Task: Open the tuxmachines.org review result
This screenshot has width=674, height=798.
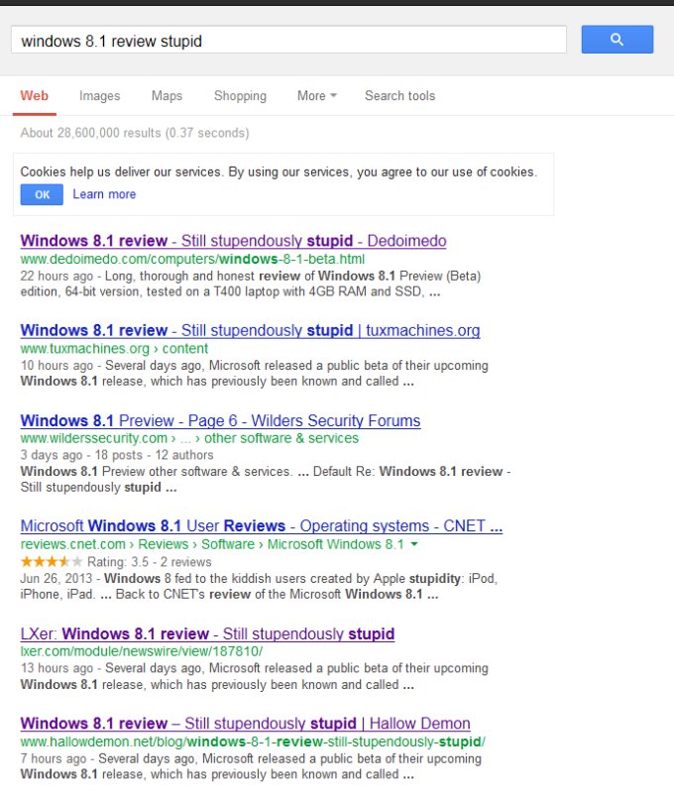Action: (x=250, y=330)
